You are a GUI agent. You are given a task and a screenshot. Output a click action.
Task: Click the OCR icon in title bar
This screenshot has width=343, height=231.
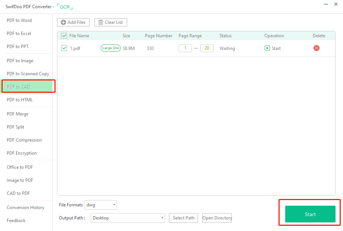pos(65,7)
